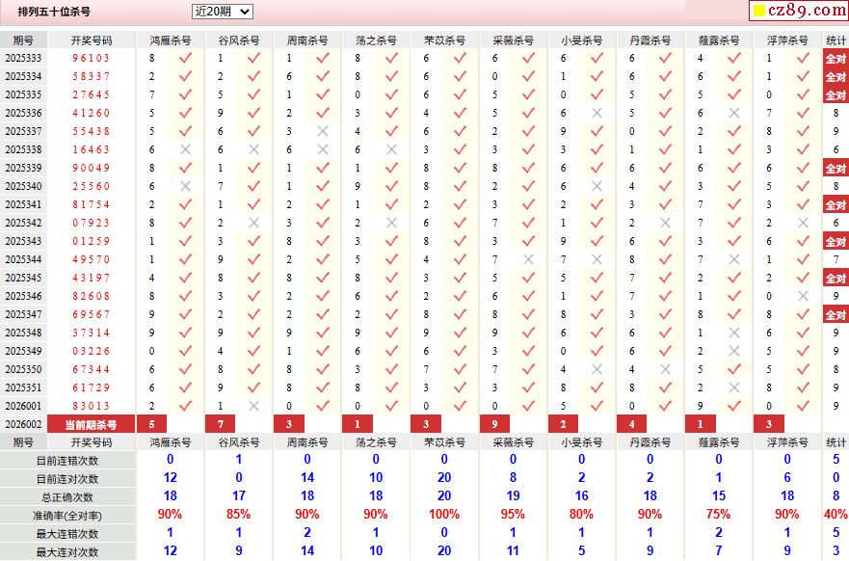
Task: Select winning number 67344
Action: coord(91,369)
